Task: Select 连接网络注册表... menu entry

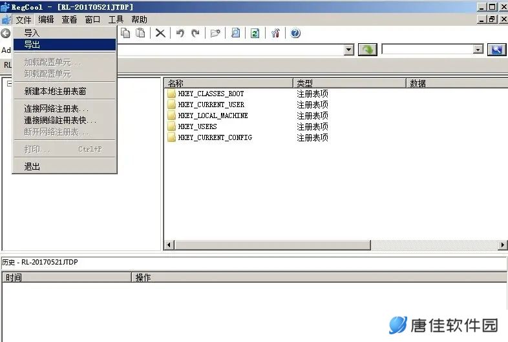Action: pos(65,108)
